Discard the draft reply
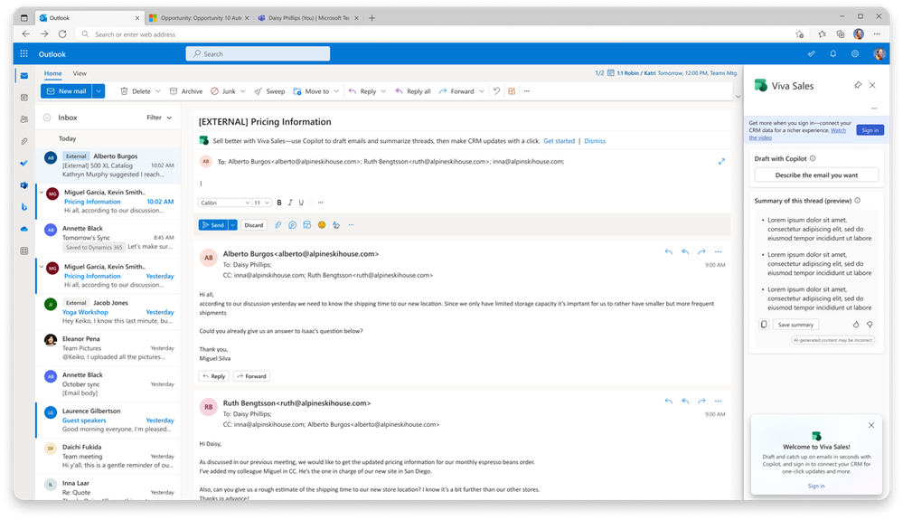 pos(253,225)
